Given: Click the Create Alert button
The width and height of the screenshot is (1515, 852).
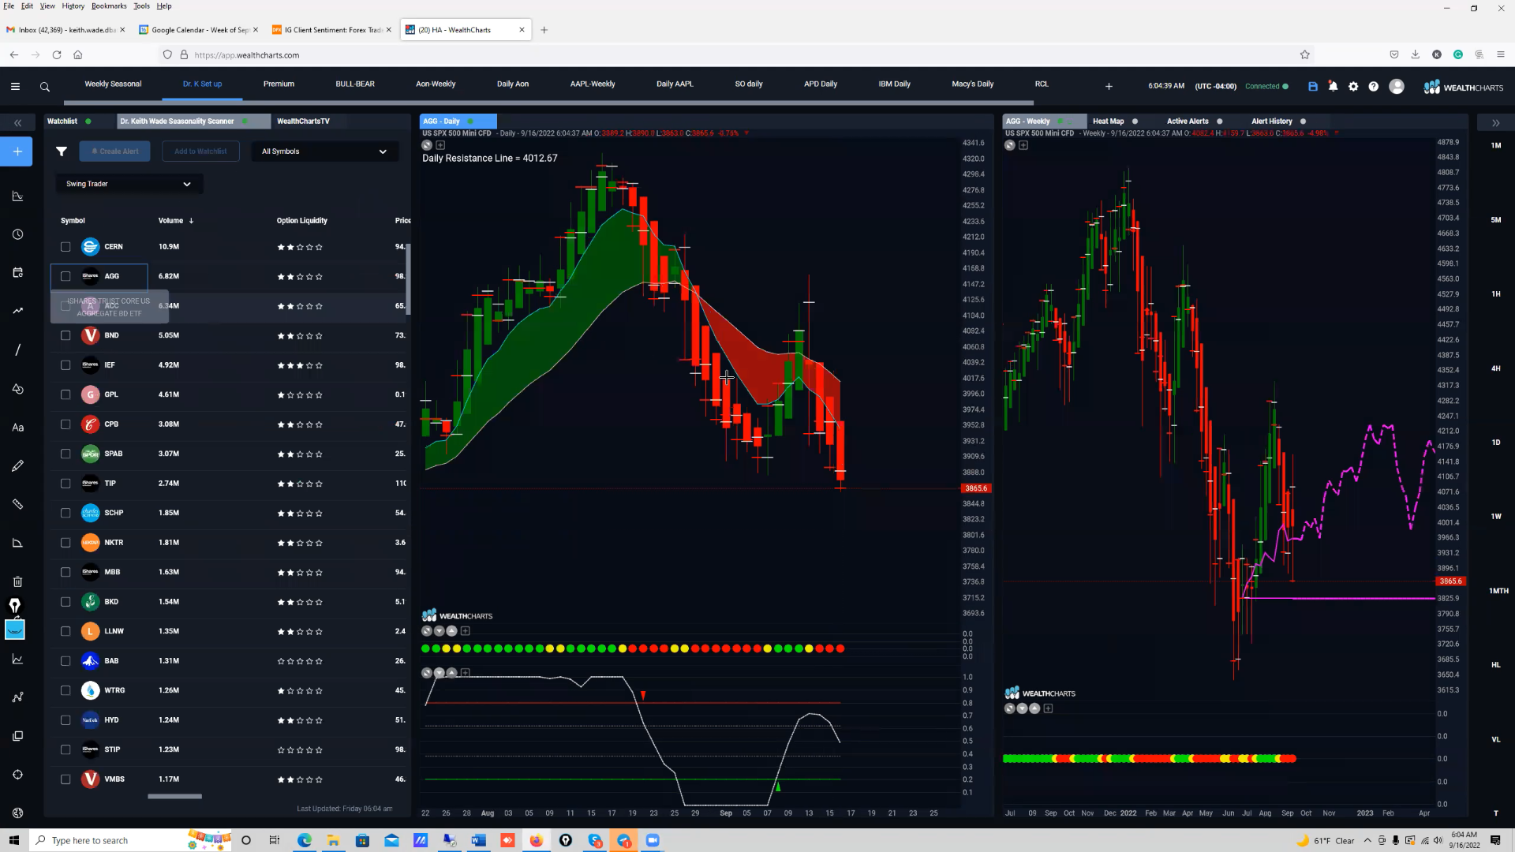Looking at the screenshot, I should pos(115,151).
